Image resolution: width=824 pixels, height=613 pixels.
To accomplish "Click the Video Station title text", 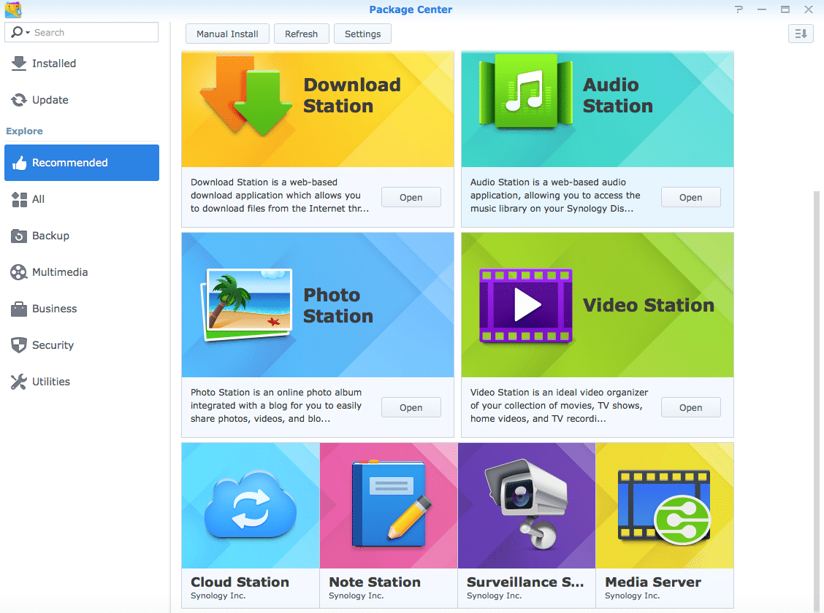I will click(649, 306).
